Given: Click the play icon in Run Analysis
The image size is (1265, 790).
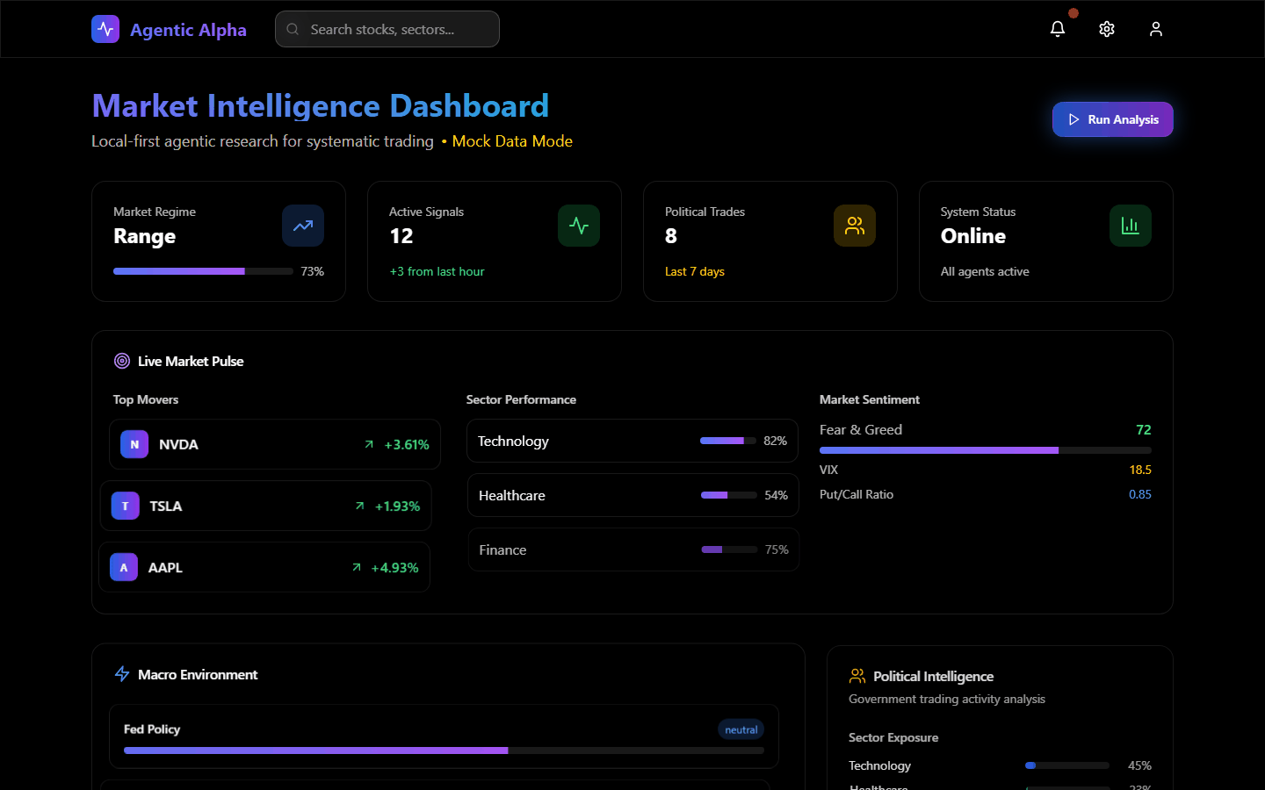Looking at the screenshot, I should (x=1073, y=119).
